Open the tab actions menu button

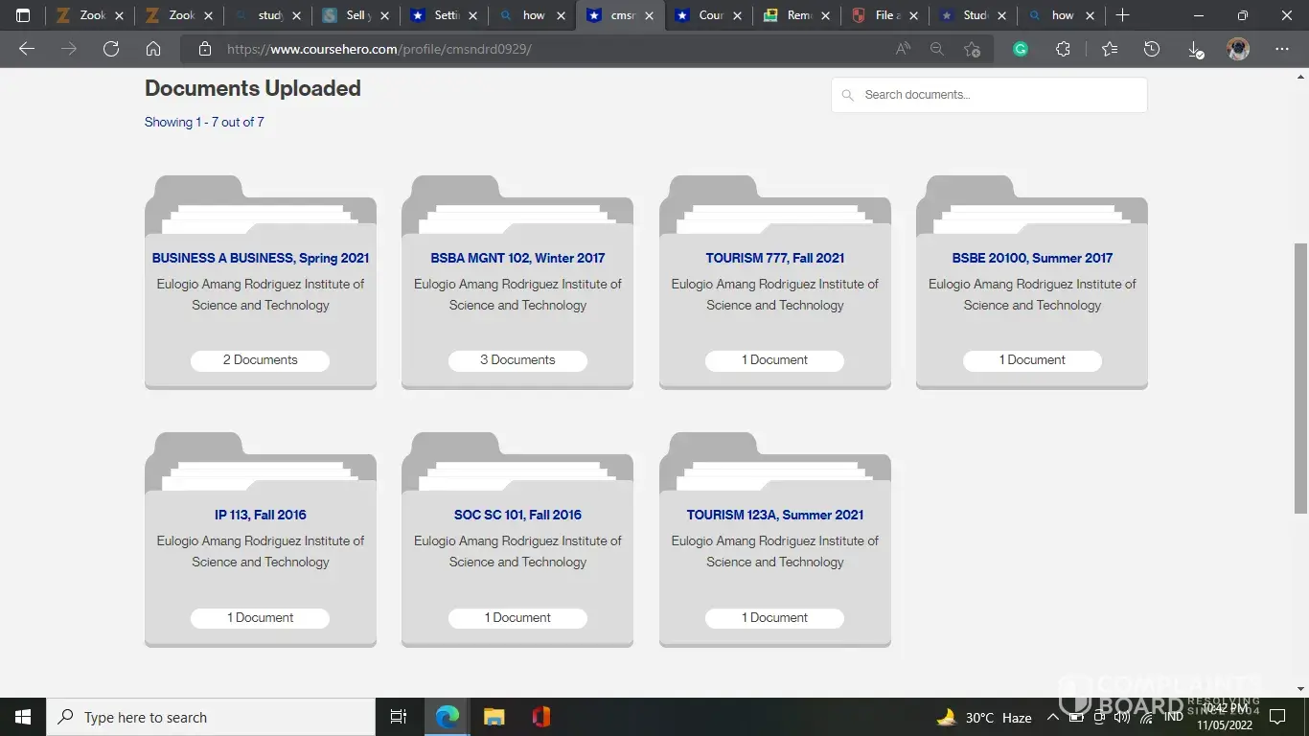23,15
